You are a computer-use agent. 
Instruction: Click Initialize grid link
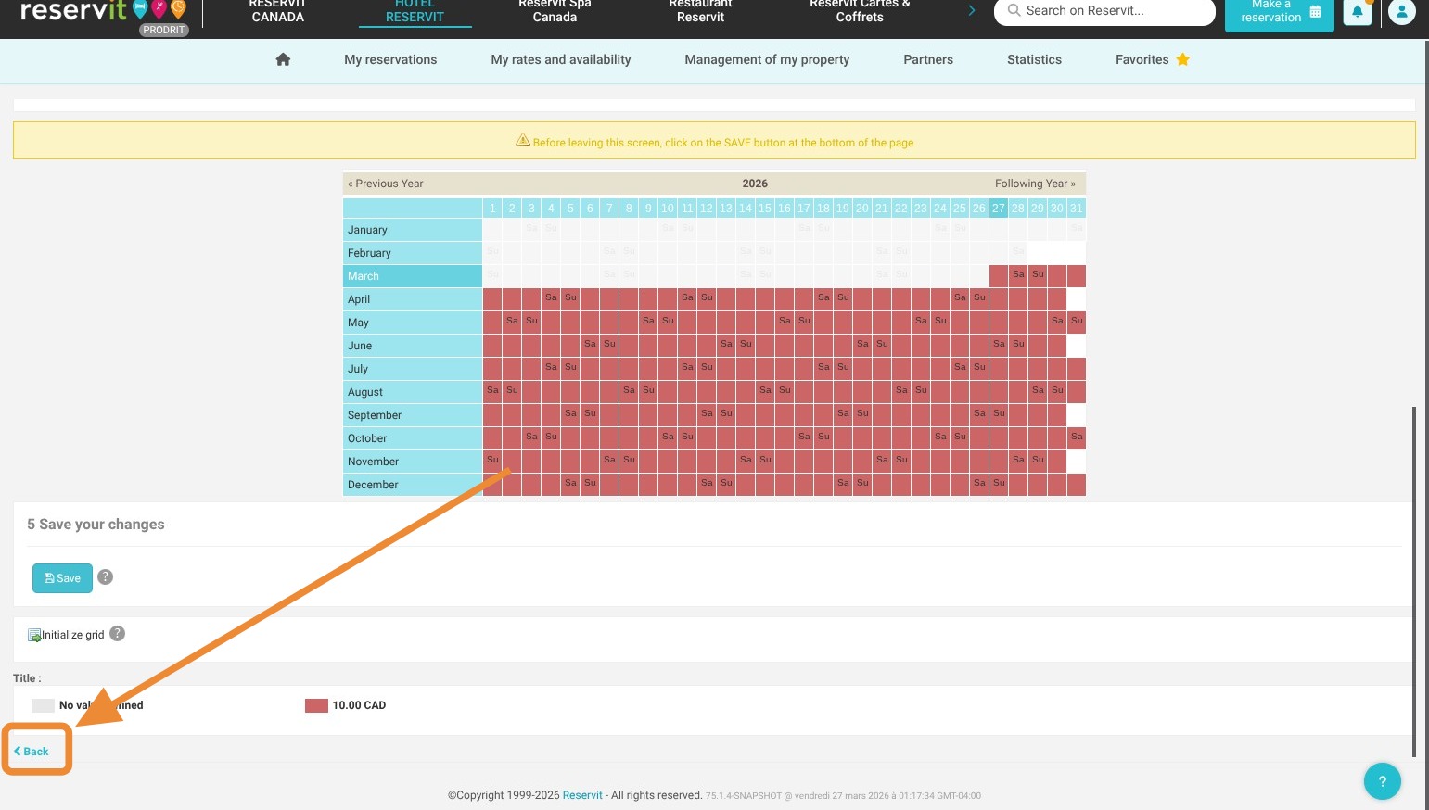[x=72, y=635]
